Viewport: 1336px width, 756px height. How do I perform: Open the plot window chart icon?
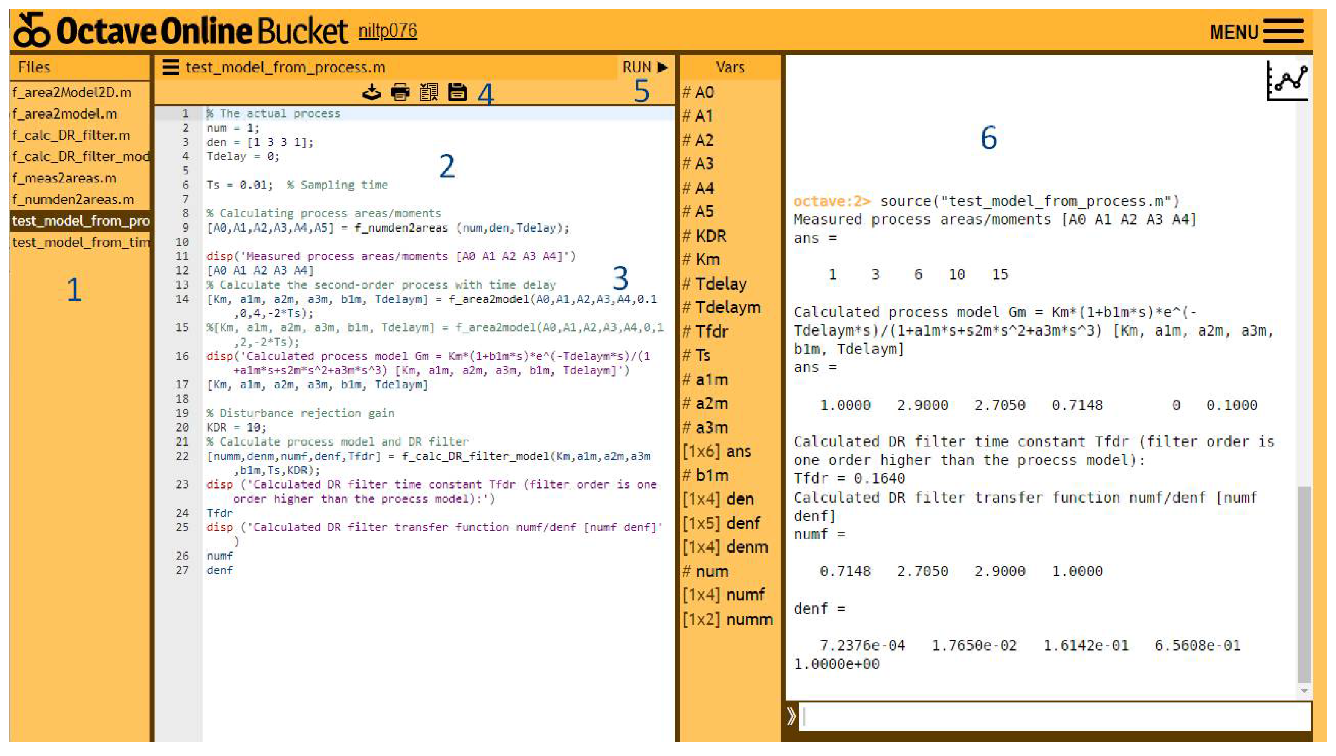point(1288,81)
